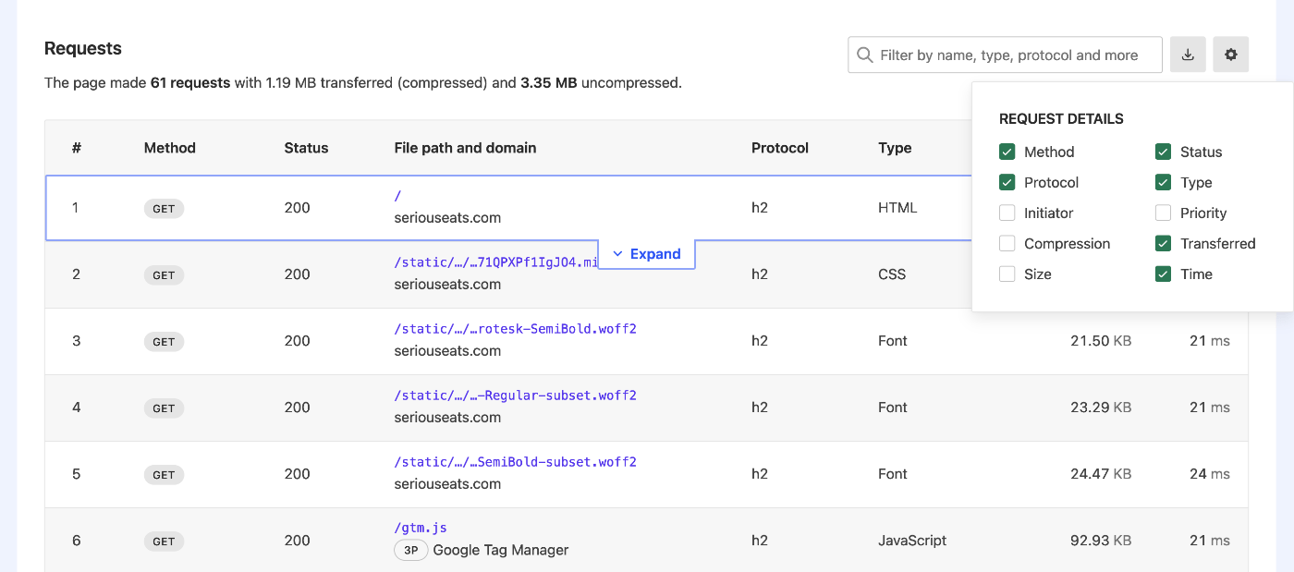Enable the Compression checkbox
This screenshot has width=1294, height=572.
(1007, 243)
